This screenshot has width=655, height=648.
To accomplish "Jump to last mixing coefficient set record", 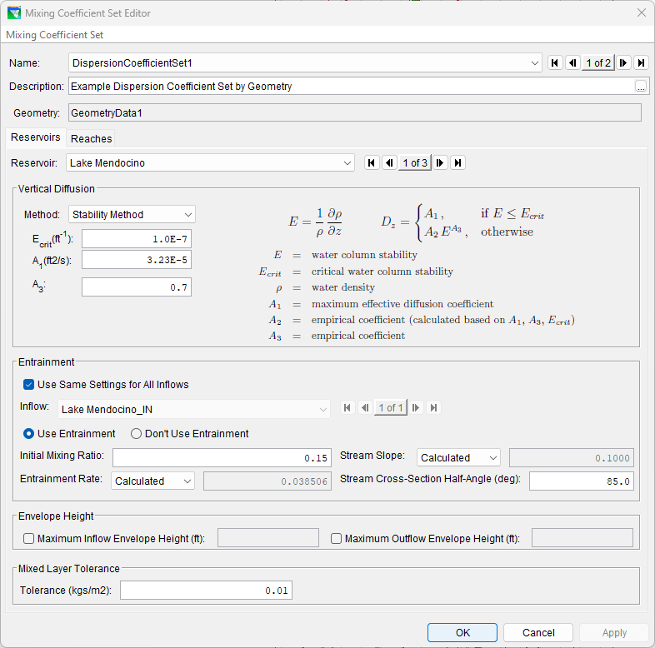I will 641,62.
